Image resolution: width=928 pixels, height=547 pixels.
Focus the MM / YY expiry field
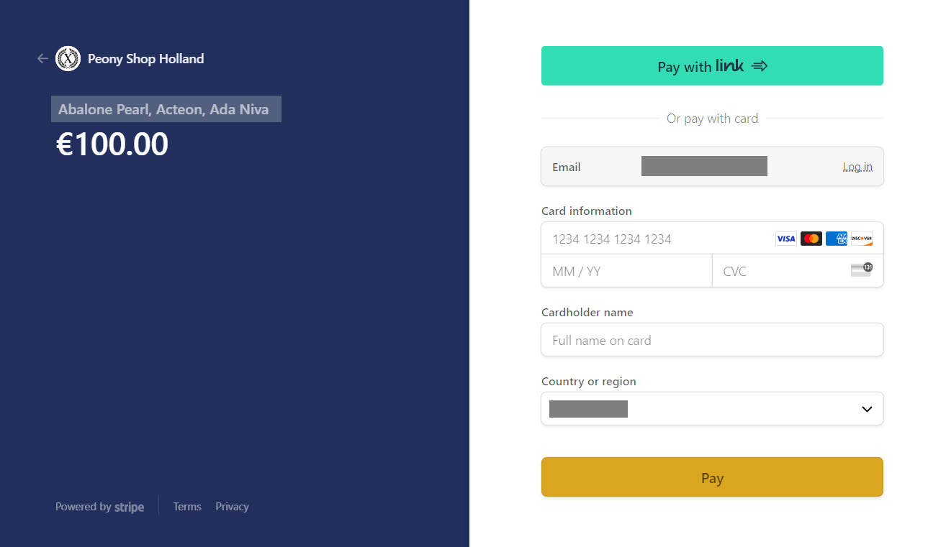pos(626,271)
